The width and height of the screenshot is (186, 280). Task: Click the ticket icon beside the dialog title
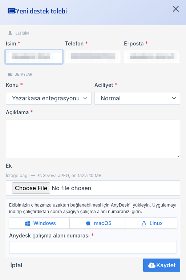[12, 11]
